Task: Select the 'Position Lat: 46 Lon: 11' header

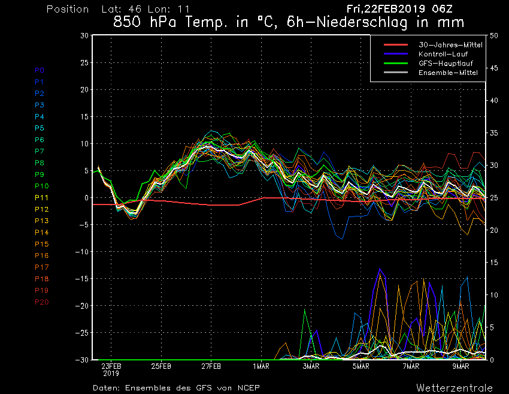Action: coord(118,9)
